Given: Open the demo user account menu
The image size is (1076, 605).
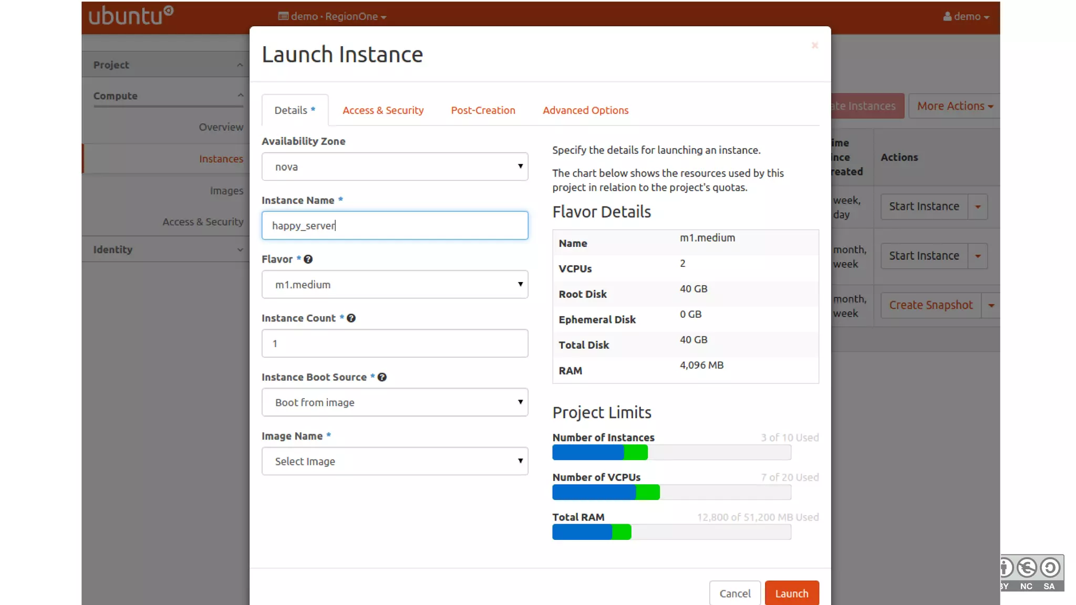Looking at the screenshot, I should [966, 16].
